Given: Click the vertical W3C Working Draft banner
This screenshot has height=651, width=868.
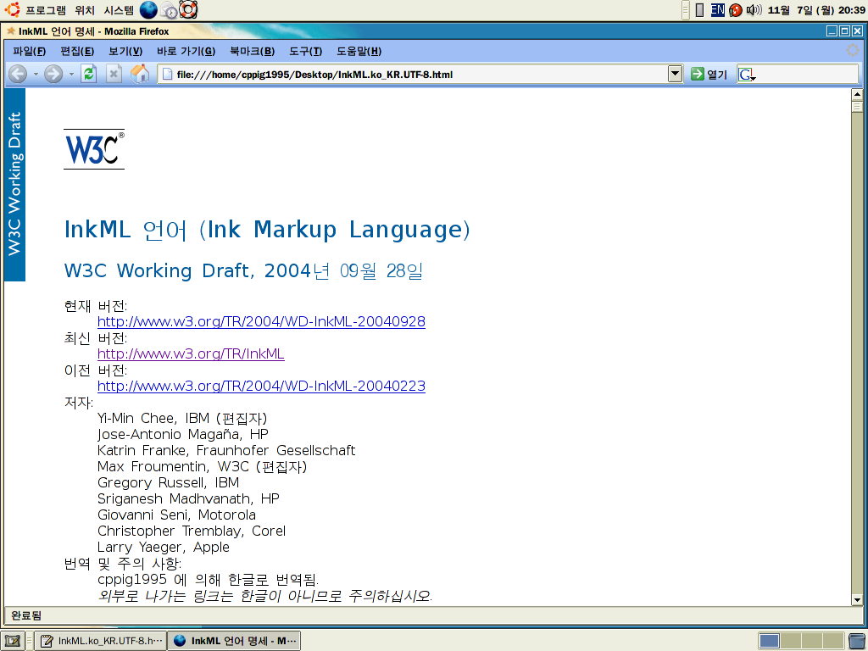Looking at the screenshot, I should pyautogui.click(x=14, y=185).
